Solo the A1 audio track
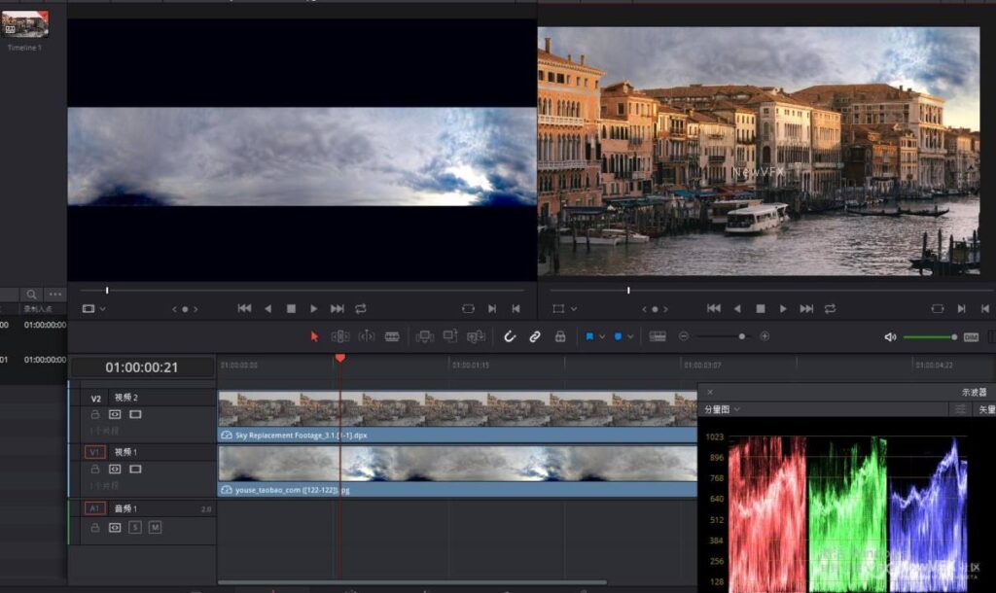The width and height of the screenshot is (996, 593). point(134,528)
